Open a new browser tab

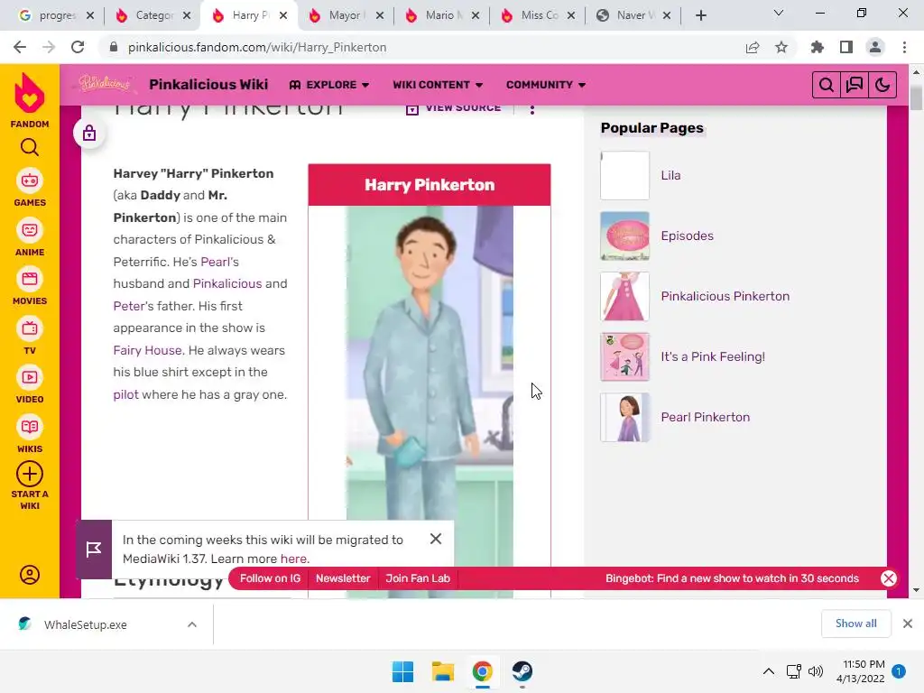(x=700, y=16)
